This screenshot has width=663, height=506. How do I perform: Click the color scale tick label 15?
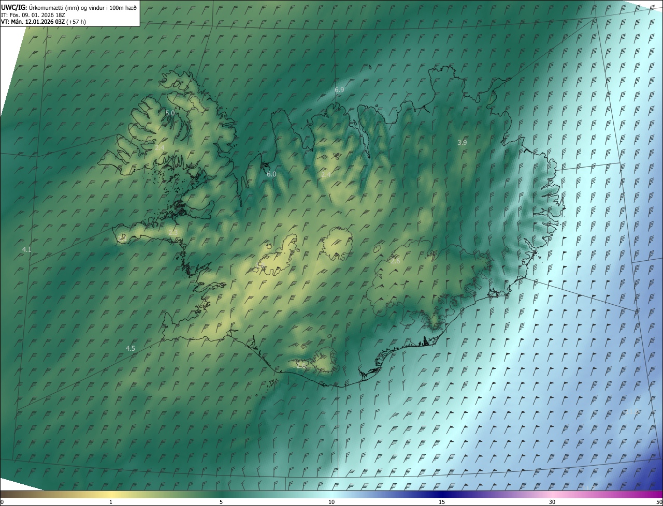point(442,502)
